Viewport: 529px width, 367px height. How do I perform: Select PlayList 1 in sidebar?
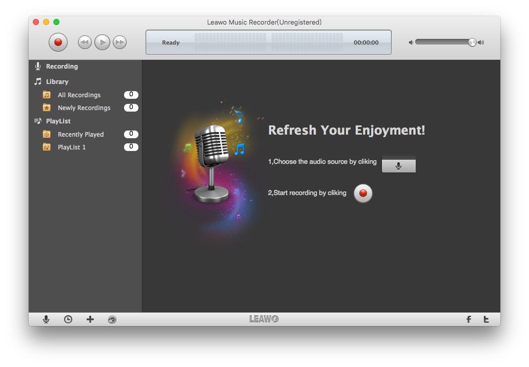click(x=72, y=147)
